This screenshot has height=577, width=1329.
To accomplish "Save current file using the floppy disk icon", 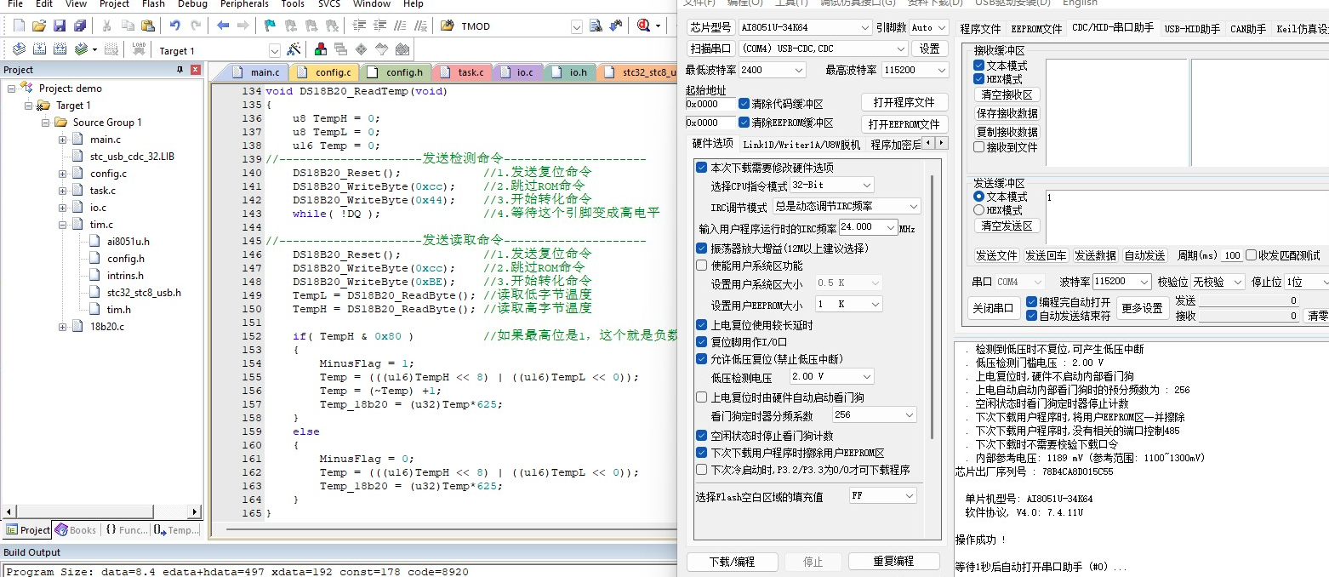I will tap(59, 26).
